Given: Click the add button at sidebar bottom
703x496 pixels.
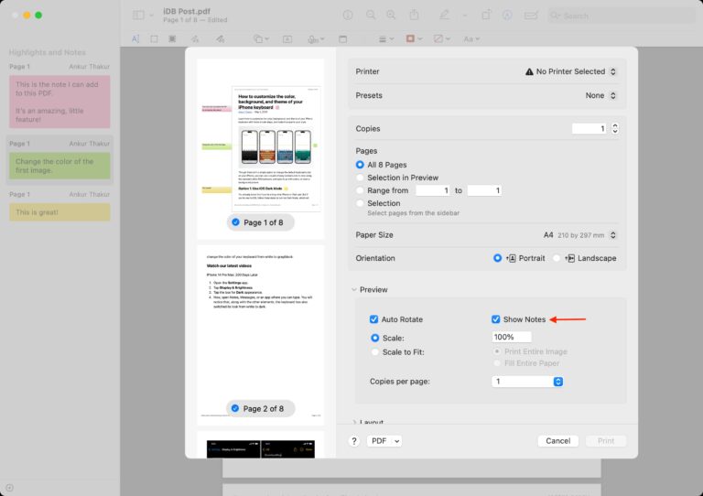Looking at the screenshot, I should tap(9, 488).
